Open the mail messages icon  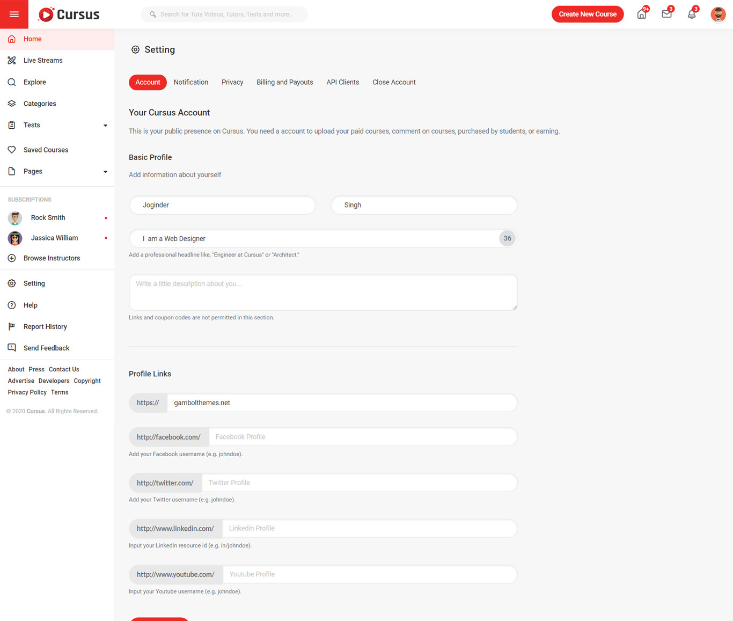666,14
